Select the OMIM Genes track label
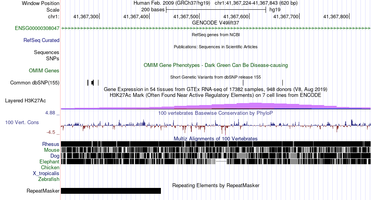This screenshot has width=371, height=200. 44,70
